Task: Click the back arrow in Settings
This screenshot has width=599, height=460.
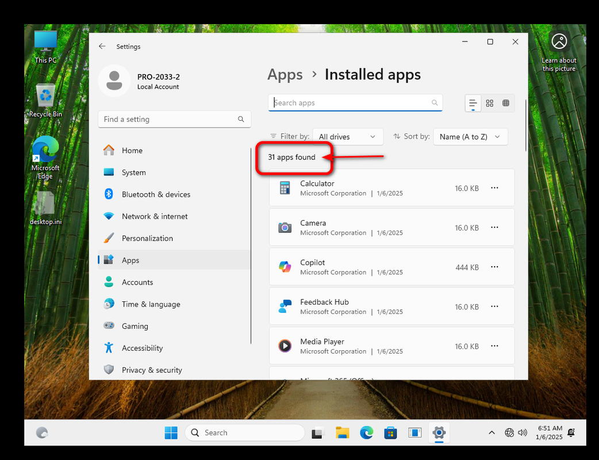Action: pyautogui.click(x=102, y=46)
